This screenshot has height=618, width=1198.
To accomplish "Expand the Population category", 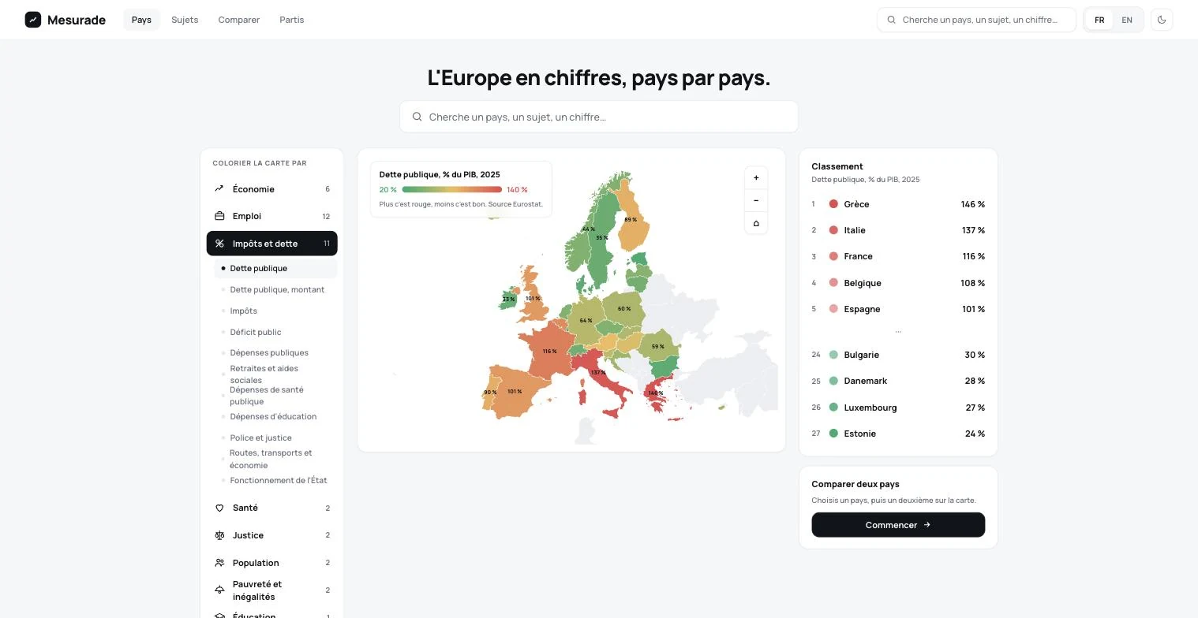I will click(x=272, y=563).
